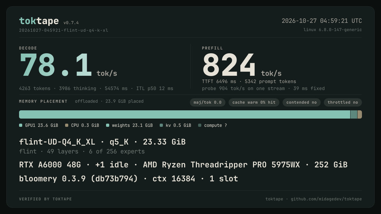
Task: Click the cache warm 0% hit pill
Action: tap(254, 102)
